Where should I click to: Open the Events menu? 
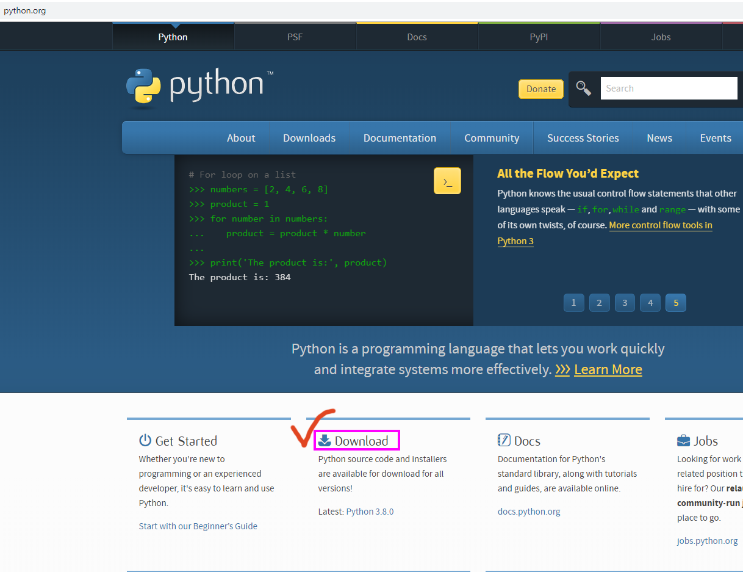(716, 138)
